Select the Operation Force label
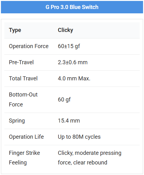Viewport: 144px width, 175px height. [29, 46]
